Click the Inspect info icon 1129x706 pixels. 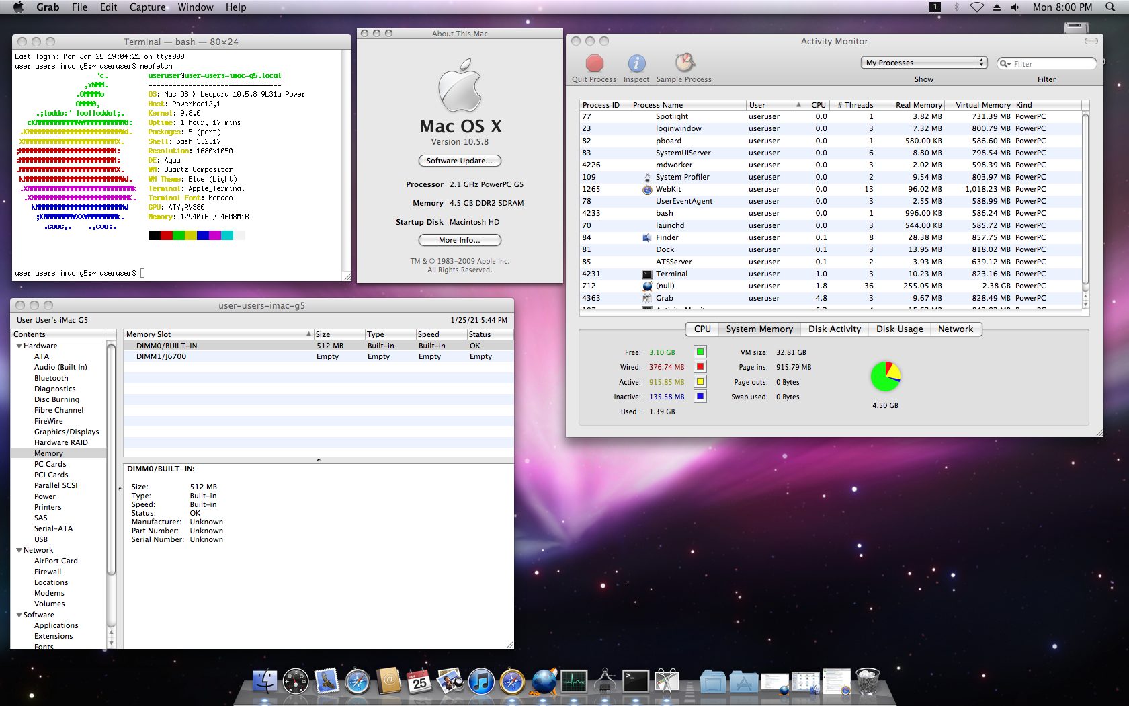tap(636, 64)
